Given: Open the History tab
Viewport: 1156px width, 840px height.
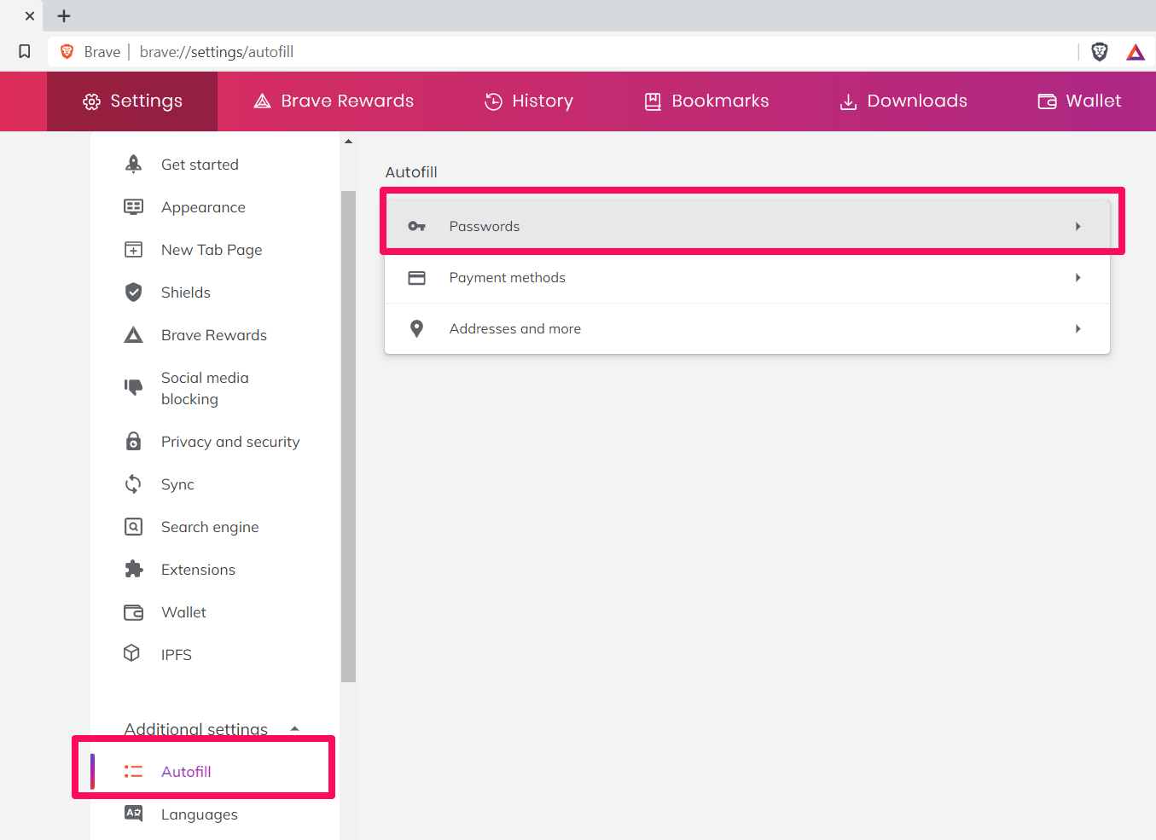Looking at the screenshot, I should (529, 101).
